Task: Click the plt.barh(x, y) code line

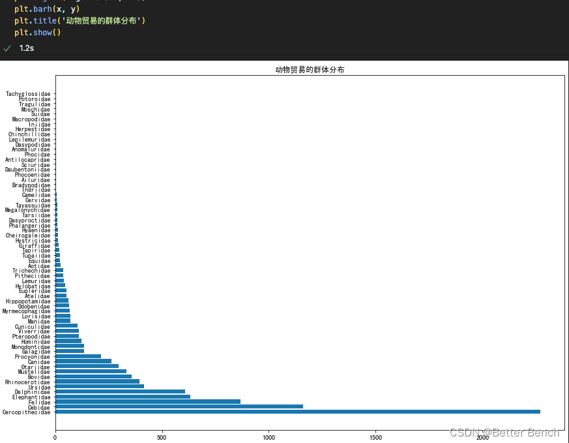Action: point(47,9)
